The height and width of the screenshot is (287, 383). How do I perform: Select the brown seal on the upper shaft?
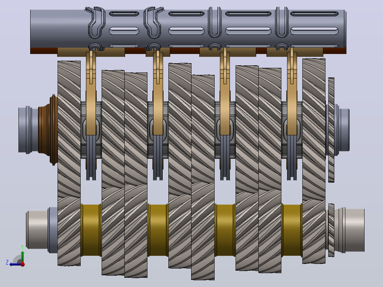click(48, 130)
